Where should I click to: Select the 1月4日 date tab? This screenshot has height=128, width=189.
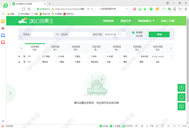pos(35,48)
